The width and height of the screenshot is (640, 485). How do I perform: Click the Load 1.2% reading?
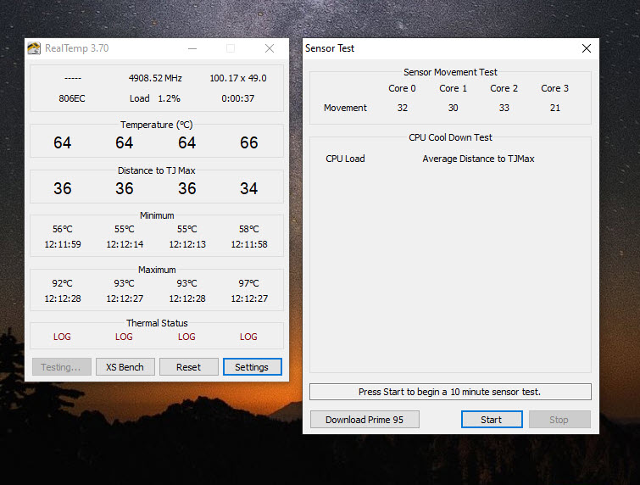tap(154, 98)
